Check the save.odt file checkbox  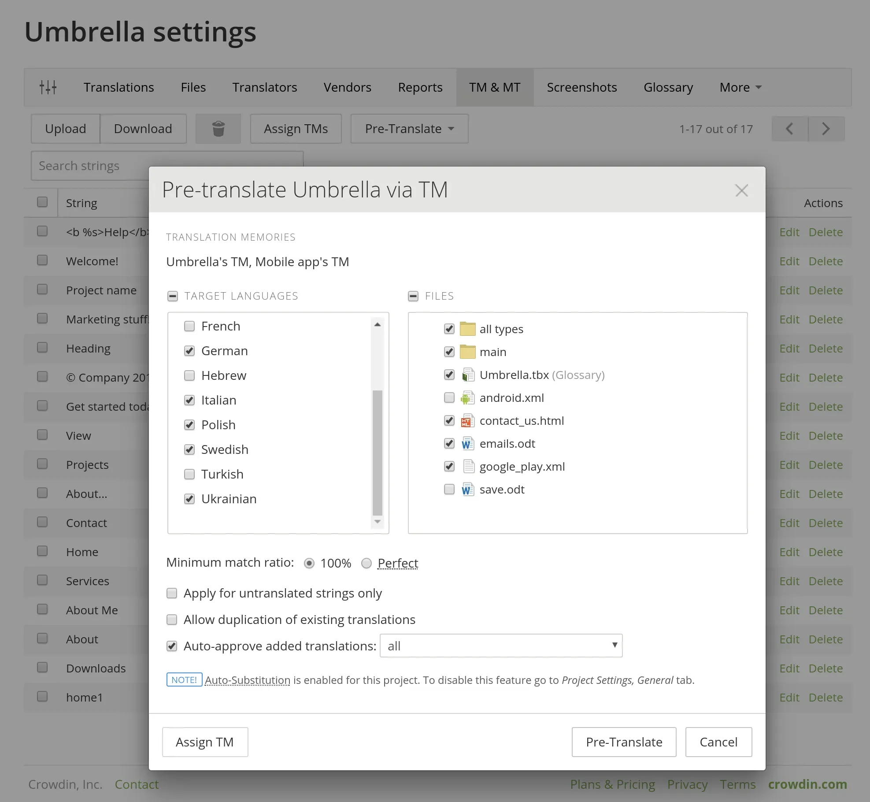(x=449, y=489)
